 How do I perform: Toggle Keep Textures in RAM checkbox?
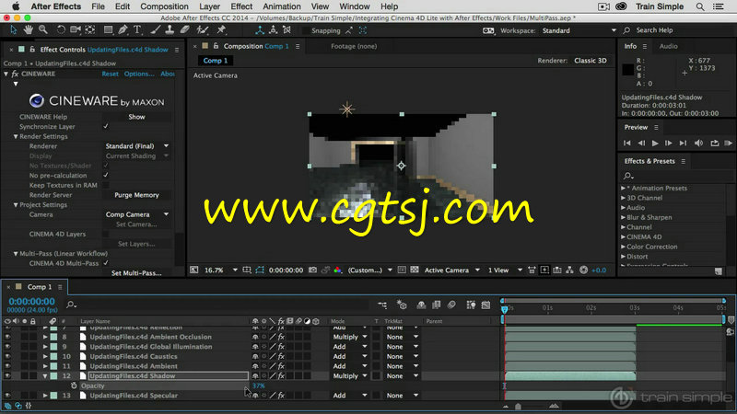106,185
